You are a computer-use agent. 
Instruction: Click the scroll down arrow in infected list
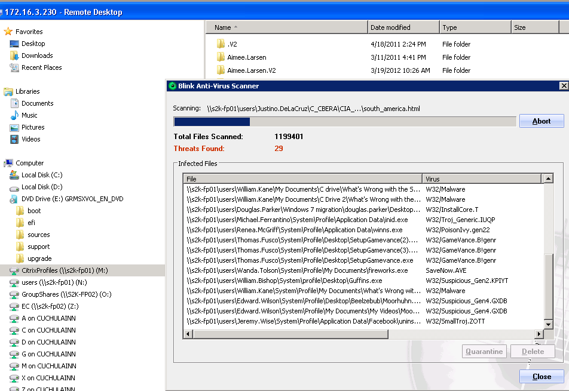point(548,325)
